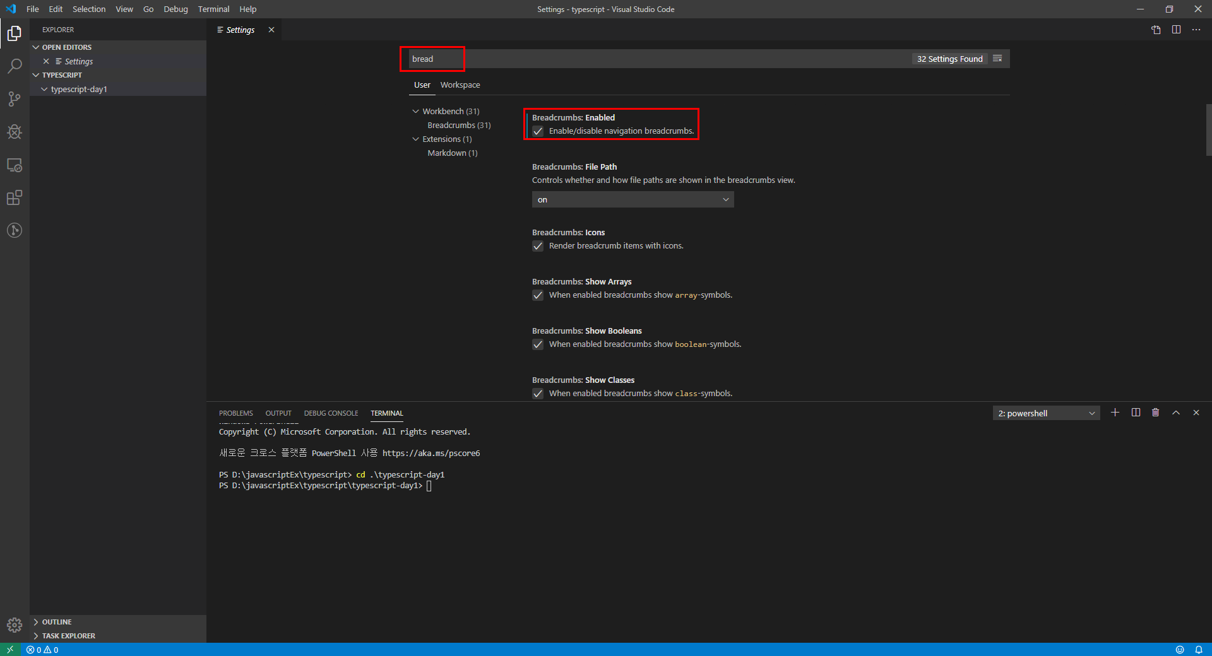
Task: Select Markdown (1) in settings tree
Action: pos(453,153)
